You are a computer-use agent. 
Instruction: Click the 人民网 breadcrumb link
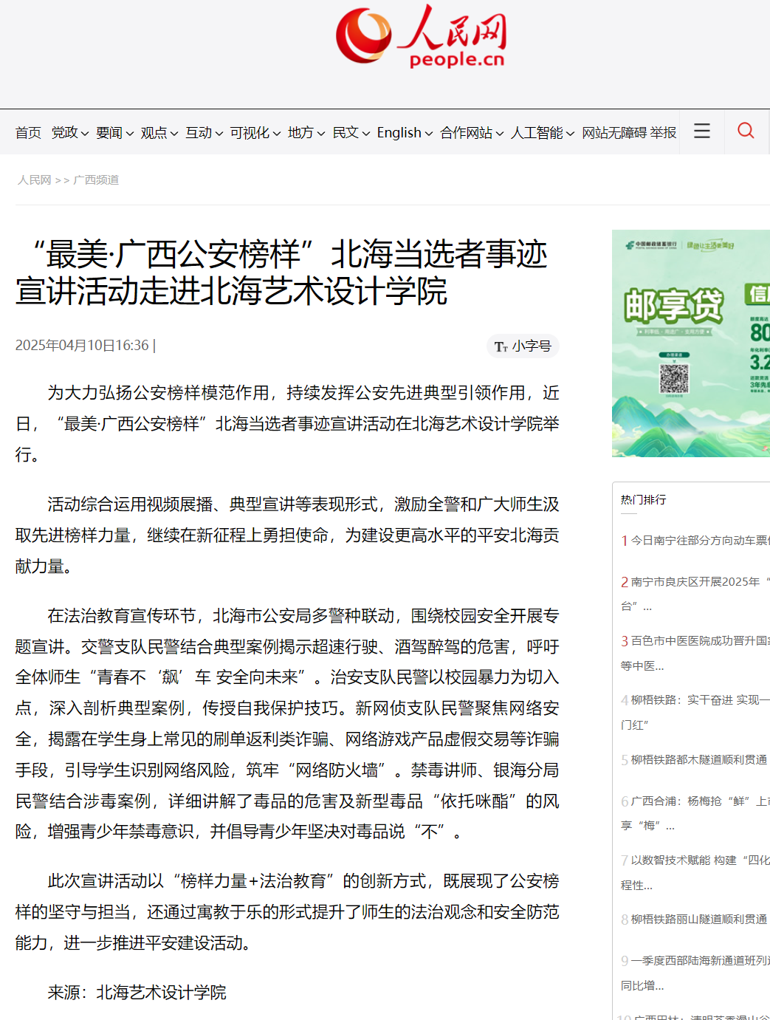pyautogui.click(x=34, y=180)
